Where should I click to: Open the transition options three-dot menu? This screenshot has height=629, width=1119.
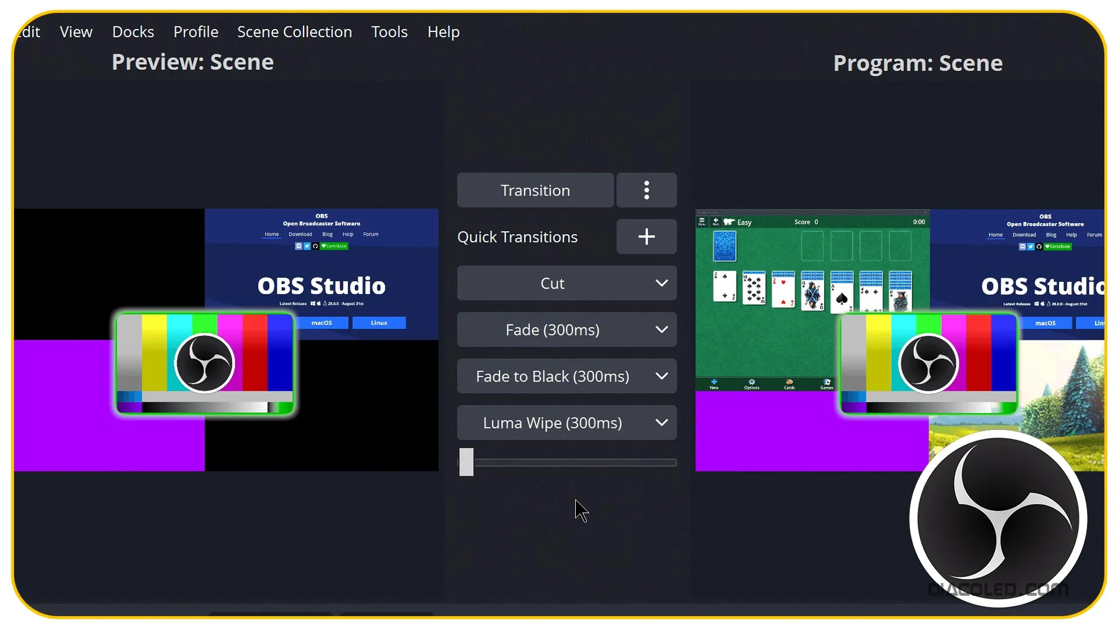pos(646,190)
